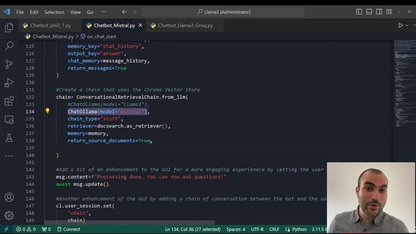Click the VS Code logo icon
The image size is (416, 234).
click(6, 12)
